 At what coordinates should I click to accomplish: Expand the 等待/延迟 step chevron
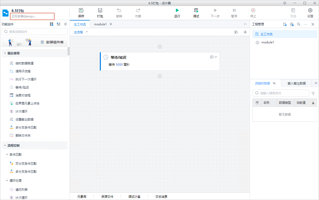point(216,57)
